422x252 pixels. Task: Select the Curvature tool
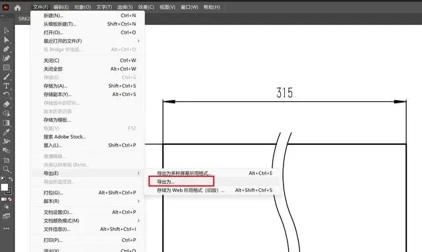click(6, 59)
